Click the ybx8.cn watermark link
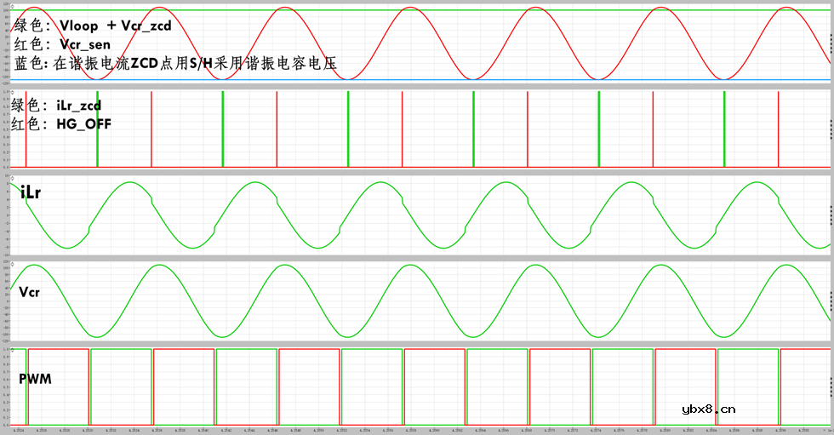Screen dimensions: 834x435 tap(708, 409)
